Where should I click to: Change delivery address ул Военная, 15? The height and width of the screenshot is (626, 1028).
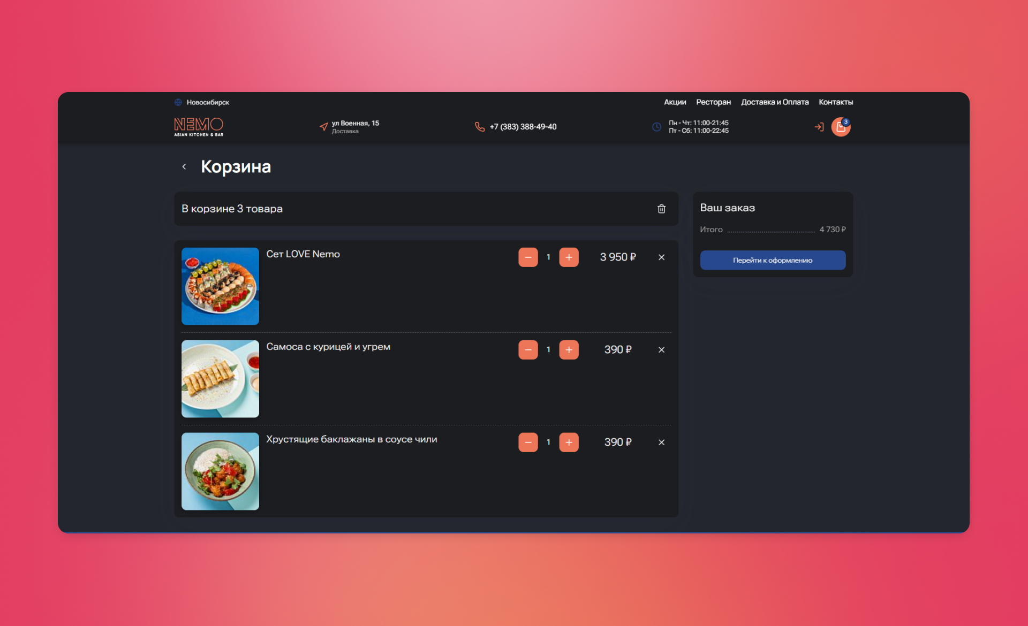tap(354, 127)
